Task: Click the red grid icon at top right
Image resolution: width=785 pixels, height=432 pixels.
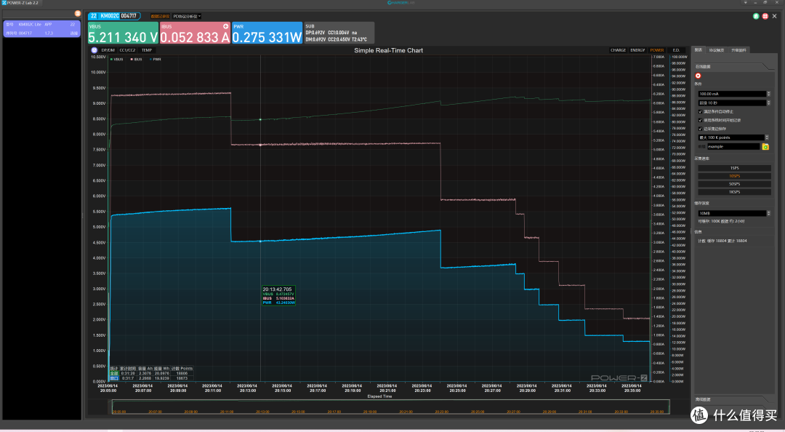Action: (765, 16)
